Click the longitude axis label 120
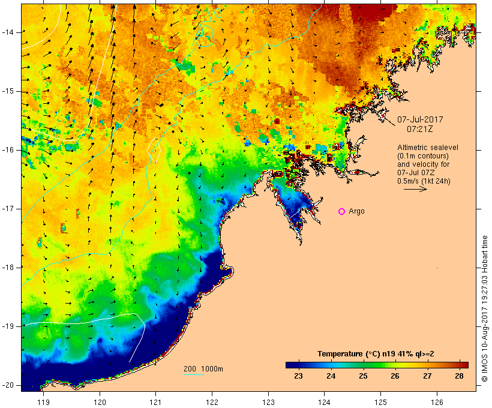The width and height of the screenshot is (492, 408). (x=100, y=402)
